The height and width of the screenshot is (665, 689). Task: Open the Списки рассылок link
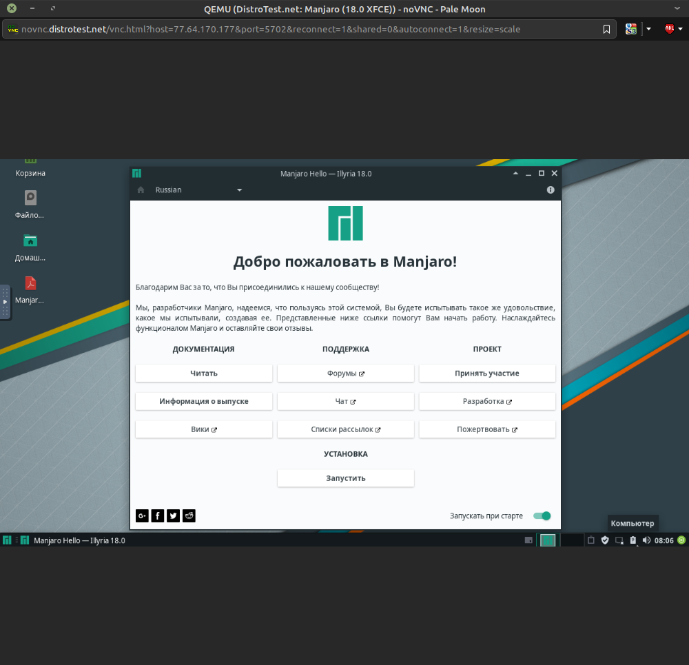click(345, 429)
